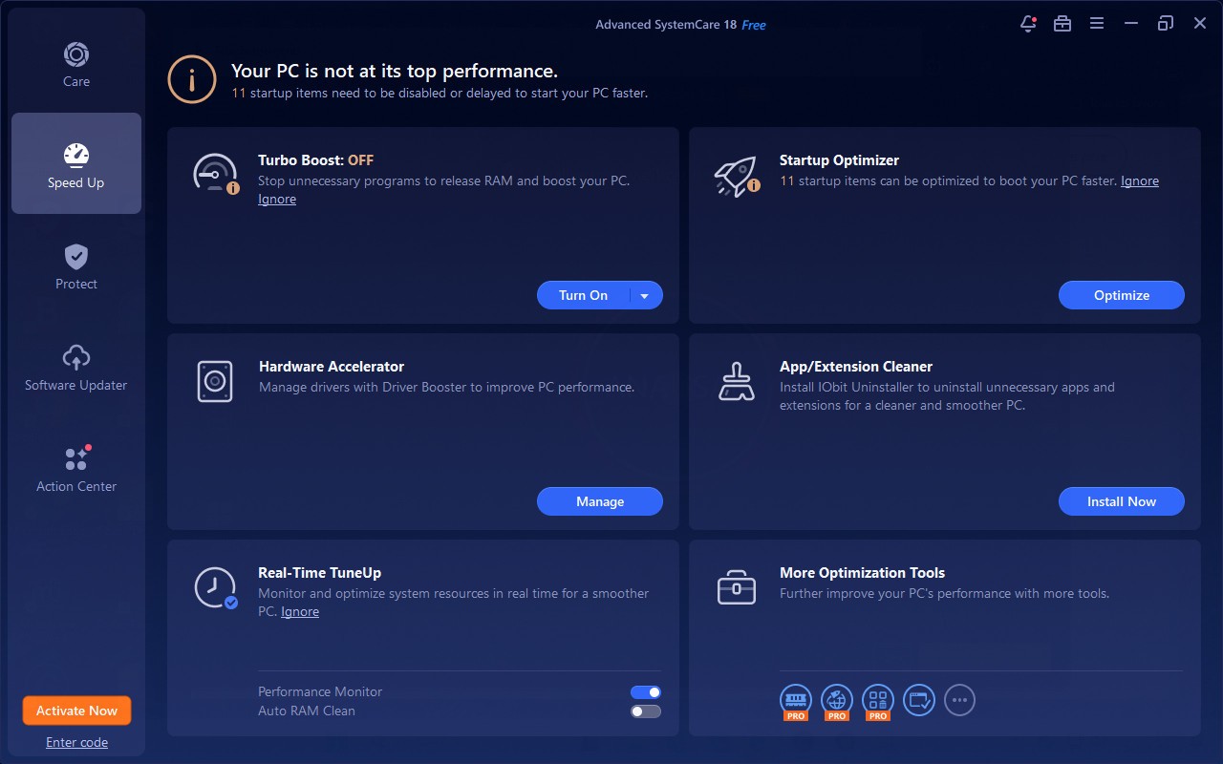Open the notification bell in title bar
Screen dimensions: 1223x764
[1028, 24]
